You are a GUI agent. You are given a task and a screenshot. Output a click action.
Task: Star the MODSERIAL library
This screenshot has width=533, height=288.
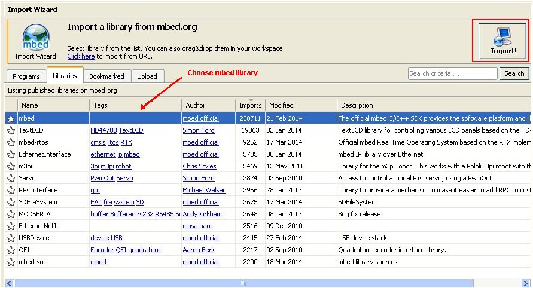(x=11, y=214)
